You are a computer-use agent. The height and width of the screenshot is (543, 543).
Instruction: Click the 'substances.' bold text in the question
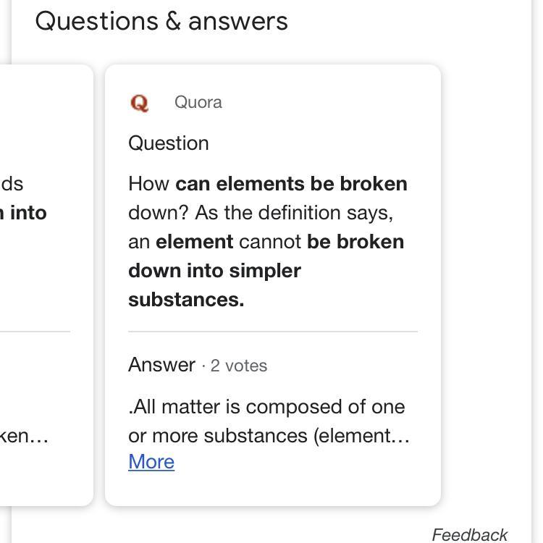[x=186, y=300]
